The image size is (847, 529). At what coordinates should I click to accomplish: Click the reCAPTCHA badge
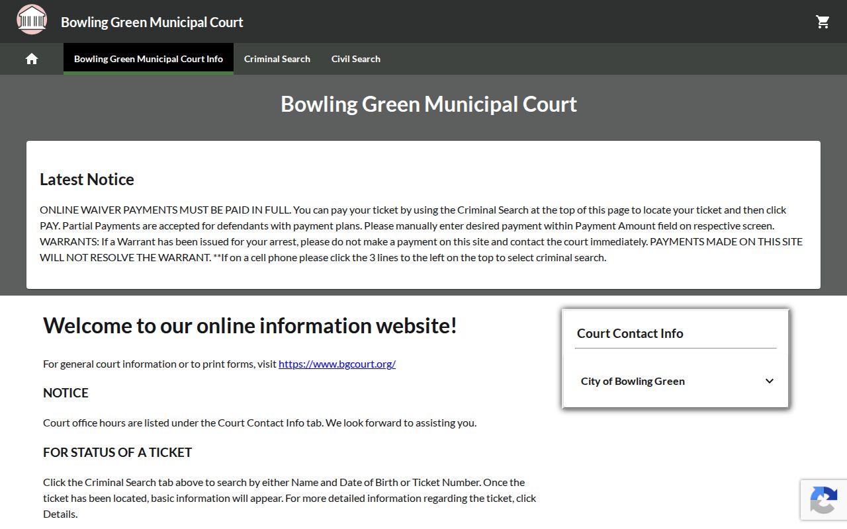coord(824,500)
